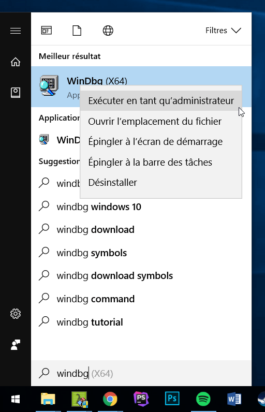Launch Google Chrome from taskbar
The width and height of the screenshot is (265, 412).
tap(110, 399)
